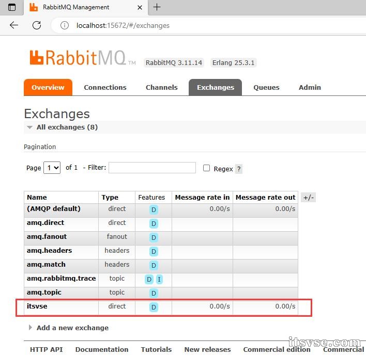Open the Regex help question mark

(239, 169)
